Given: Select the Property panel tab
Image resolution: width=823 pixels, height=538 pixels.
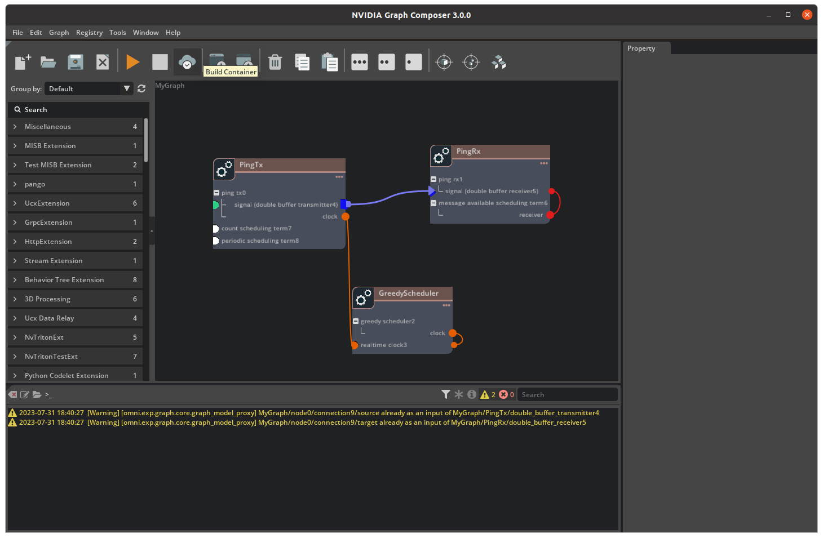Looking at the screenshot, I should (x=647, y=48).
